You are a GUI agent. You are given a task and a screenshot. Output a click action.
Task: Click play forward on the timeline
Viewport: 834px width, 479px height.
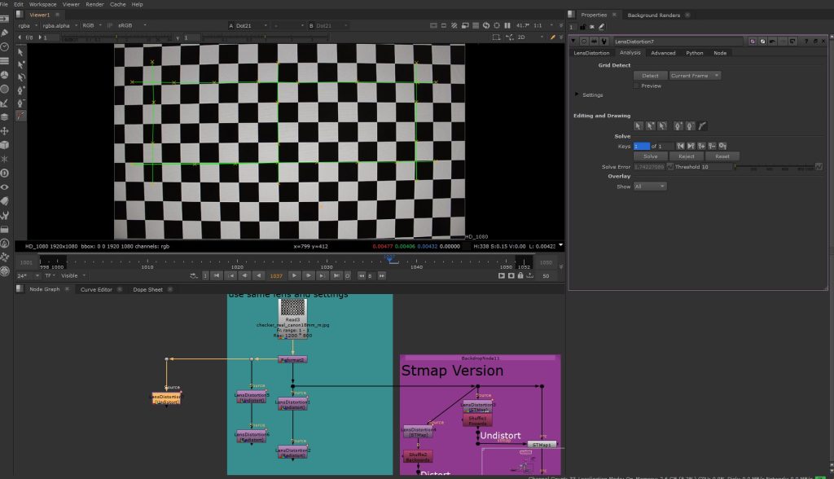(294, 275)
